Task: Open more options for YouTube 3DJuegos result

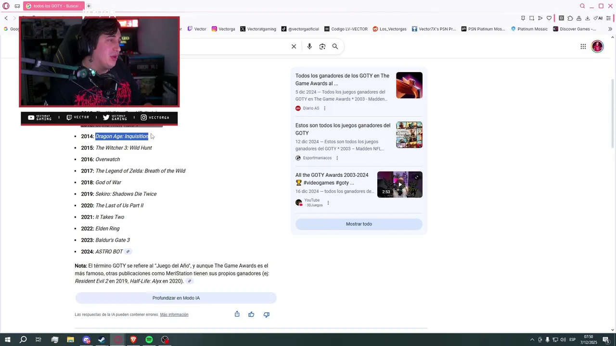Action: (x=328, y=203)
